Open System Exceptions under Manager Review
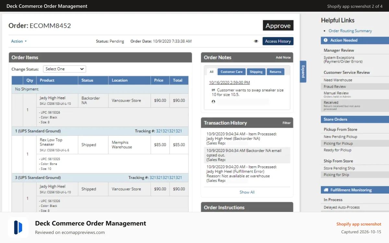This screenshot has width=389, height=243. click(x=343, y=60)
